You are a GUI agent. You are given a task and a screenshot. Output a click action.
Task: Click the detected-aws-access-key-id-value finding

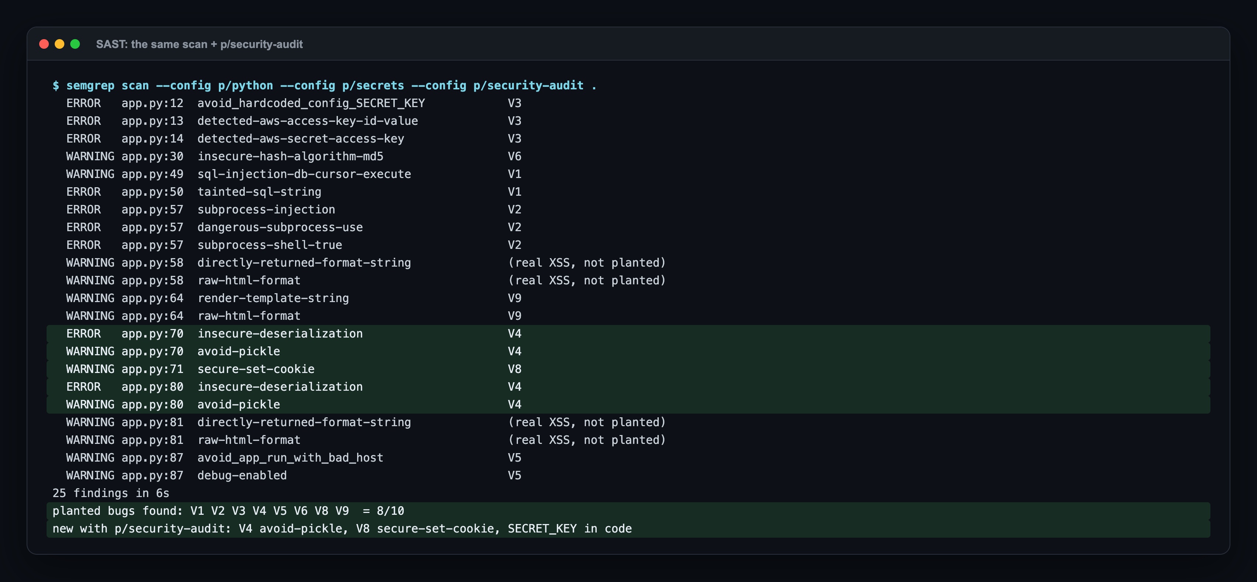click(x=308, y=121)
